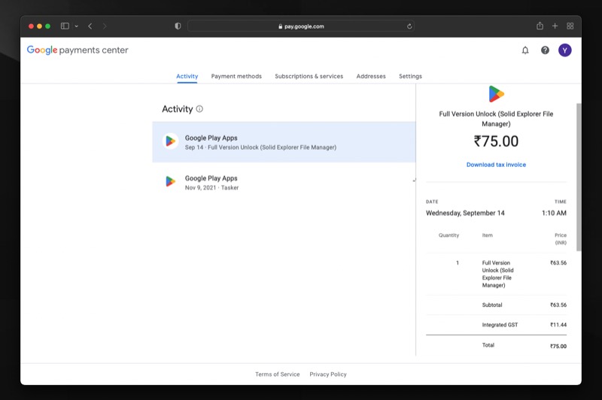Screen dimensions: 602x400
Task: Show the tab overview grid icon
Action: (570, 26)
